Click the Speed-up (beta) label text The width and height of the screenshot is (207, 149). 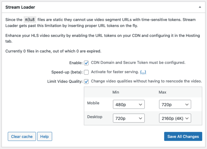(67, 72)
